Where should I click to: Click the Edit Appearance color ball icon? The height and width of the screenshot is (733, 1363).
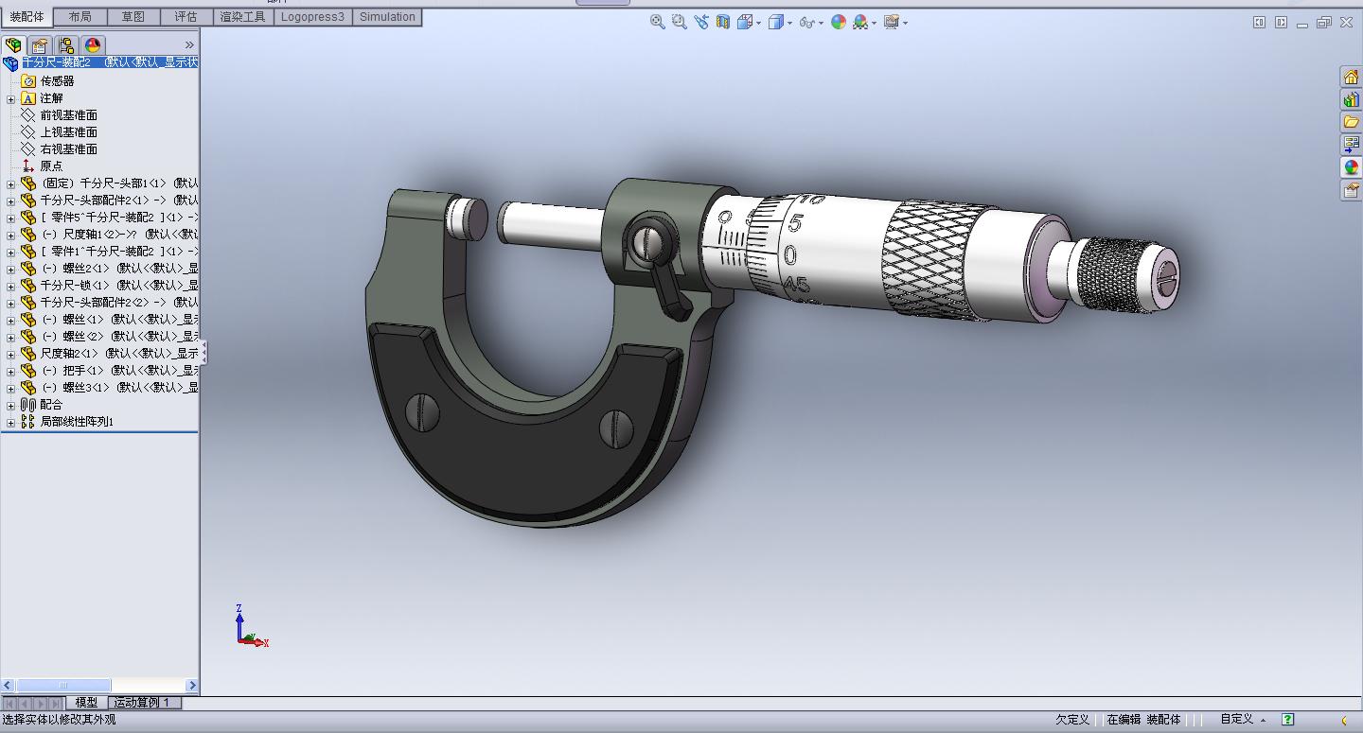[838, 22]
